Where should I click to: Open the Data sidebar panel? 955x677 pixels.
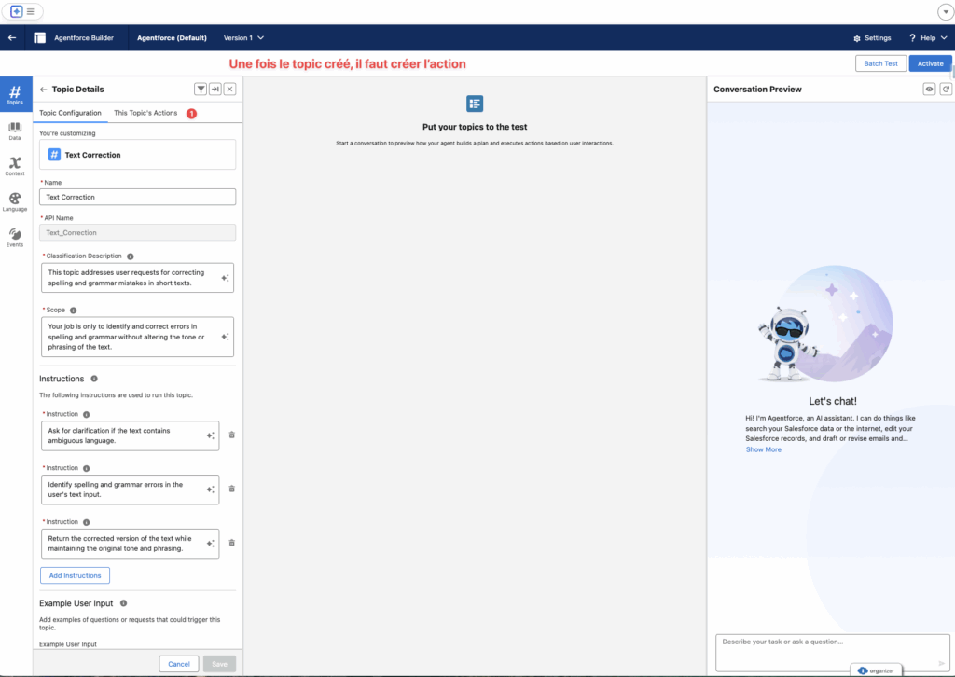pyautogui.click(x=15, y=131)
